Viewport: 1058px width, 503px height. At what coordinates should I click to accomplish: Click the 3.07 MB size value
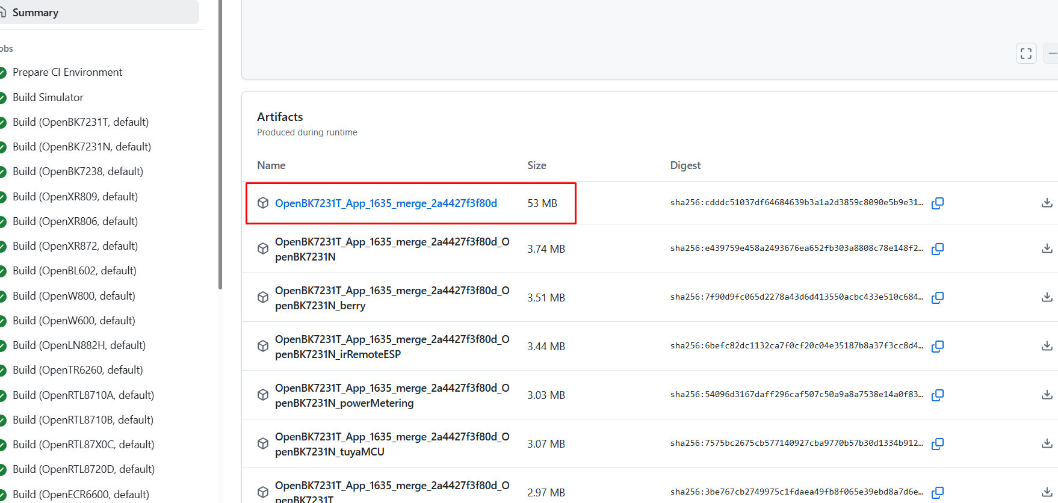click(x=546, y=444)
